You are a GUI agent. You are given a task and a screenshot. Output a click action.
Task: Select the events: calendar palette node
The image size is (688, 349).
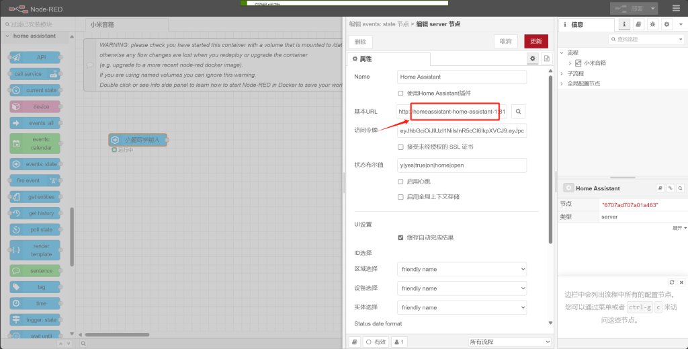35,143
